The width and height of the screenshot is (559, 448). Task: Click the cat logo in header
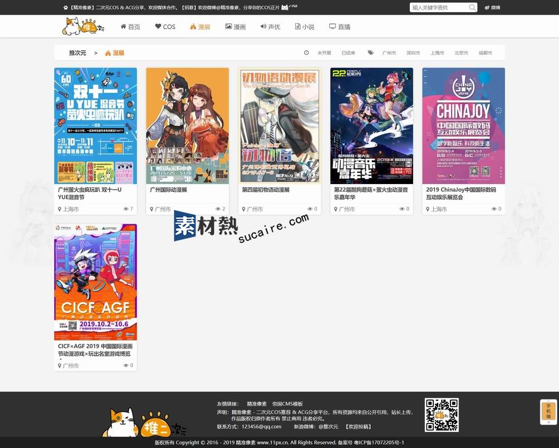point(83,27)
